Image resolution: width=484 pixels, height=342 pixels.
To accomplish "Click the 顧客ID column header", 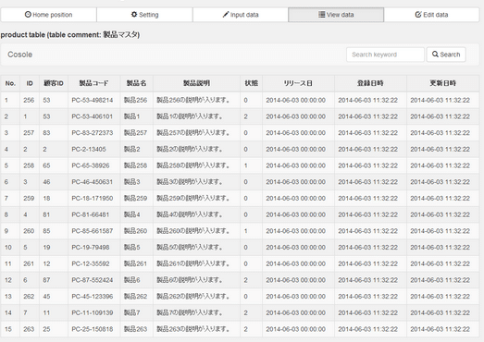I will coord(54,83).
